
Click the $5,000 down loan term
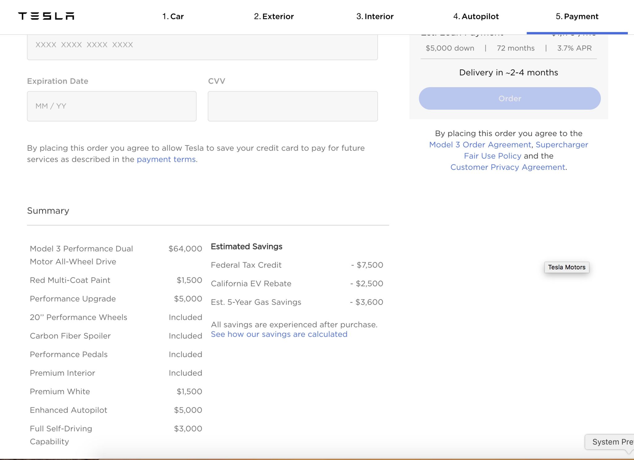pyautogui.click(x=450, y=48)
